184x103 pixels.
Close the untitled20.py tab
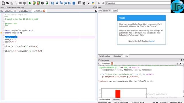[x=30, y=11]
